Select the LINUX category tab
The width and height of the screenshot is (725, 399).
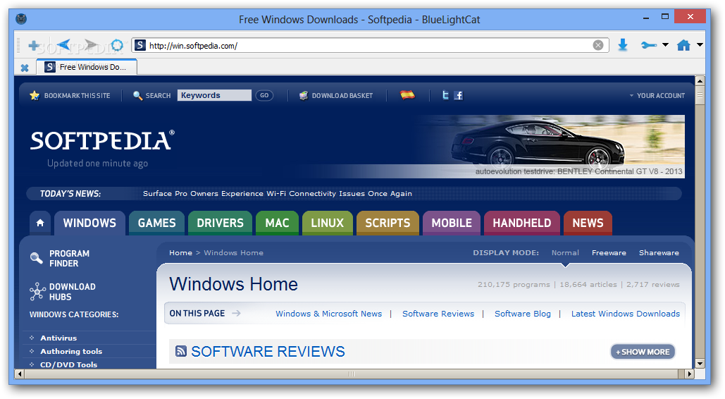[x=328, y=223]
